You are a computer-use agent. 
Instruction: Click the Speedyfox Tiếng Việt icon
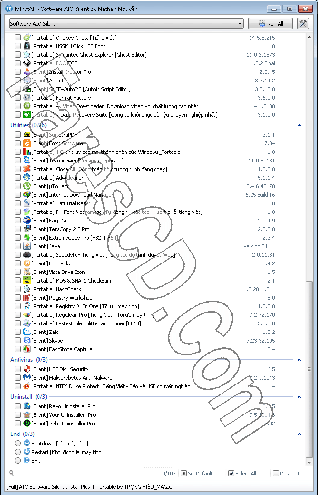27,255
